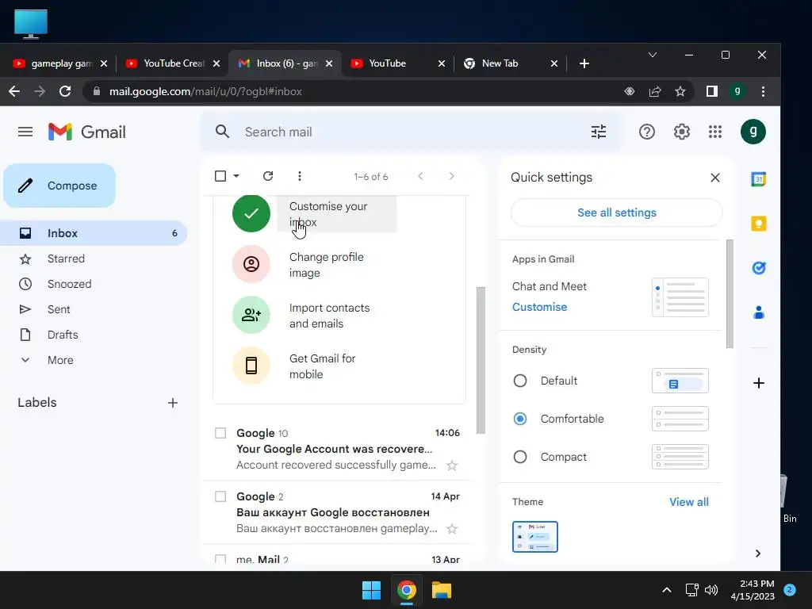Open Windows Start menu
The width and height of the screenshot is (812, 609).
371,590
